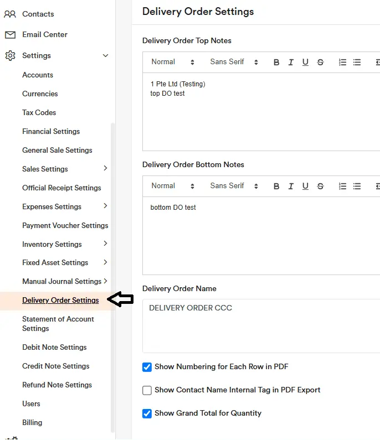Uncheck Show Numbering for Each Row in PDF
380x445 pixels.
tap(147, 367)
